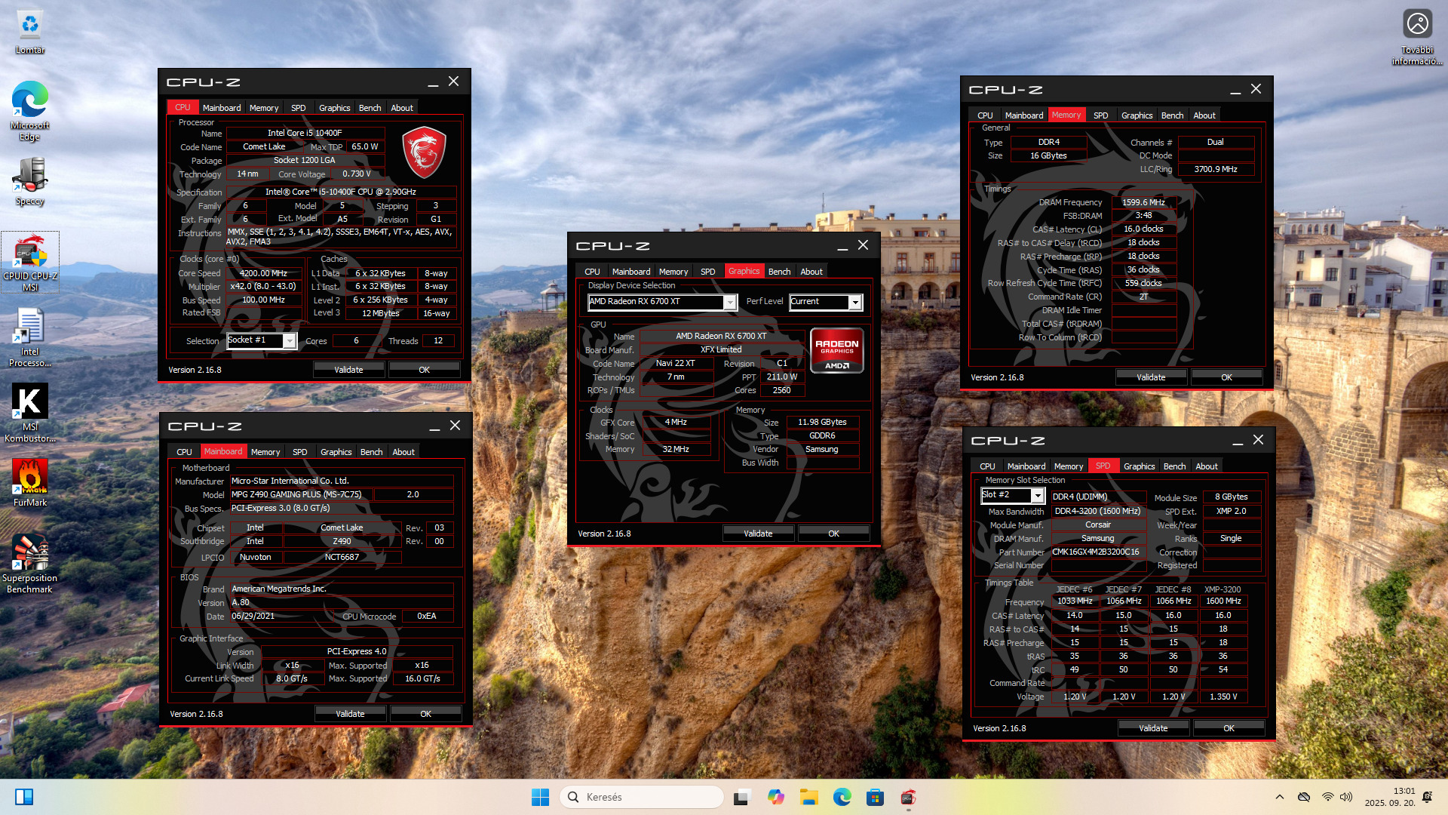Open the AMD Radeon RX 6700 XT device dropdown

pos(729,303)
